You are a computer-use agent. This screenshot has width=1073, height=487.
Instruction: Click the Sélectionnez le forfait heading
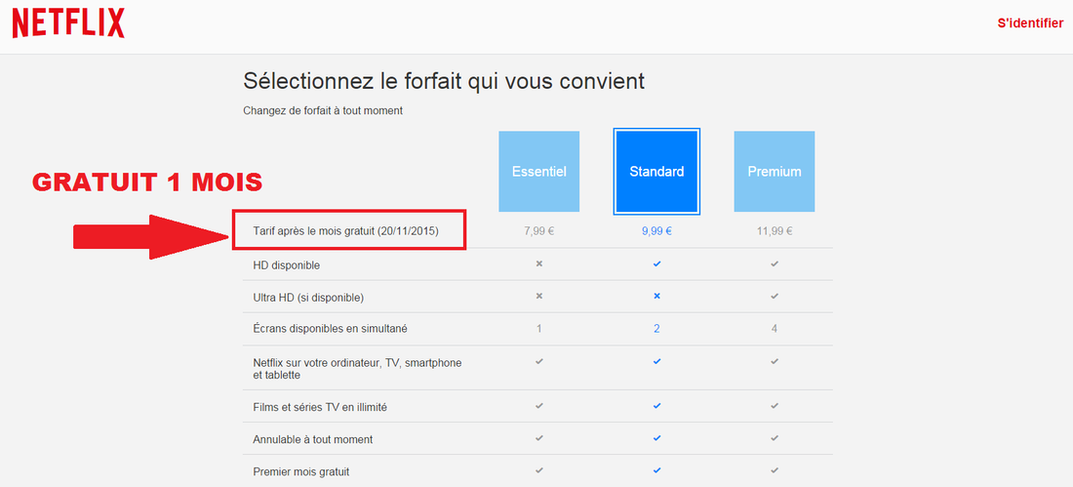tap(444, 82)
